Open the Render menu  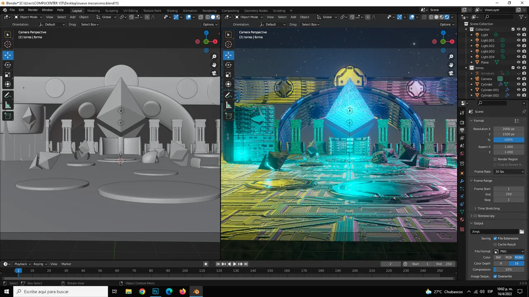click(x=33, y=10)
